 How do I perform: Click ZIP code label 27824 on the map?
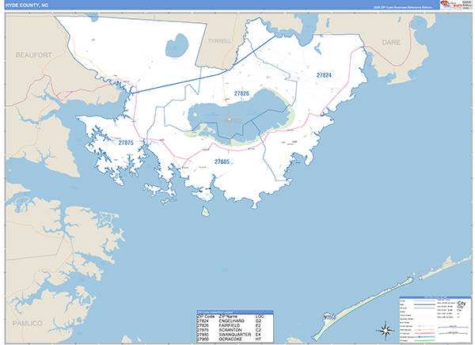tap(324, 75)
